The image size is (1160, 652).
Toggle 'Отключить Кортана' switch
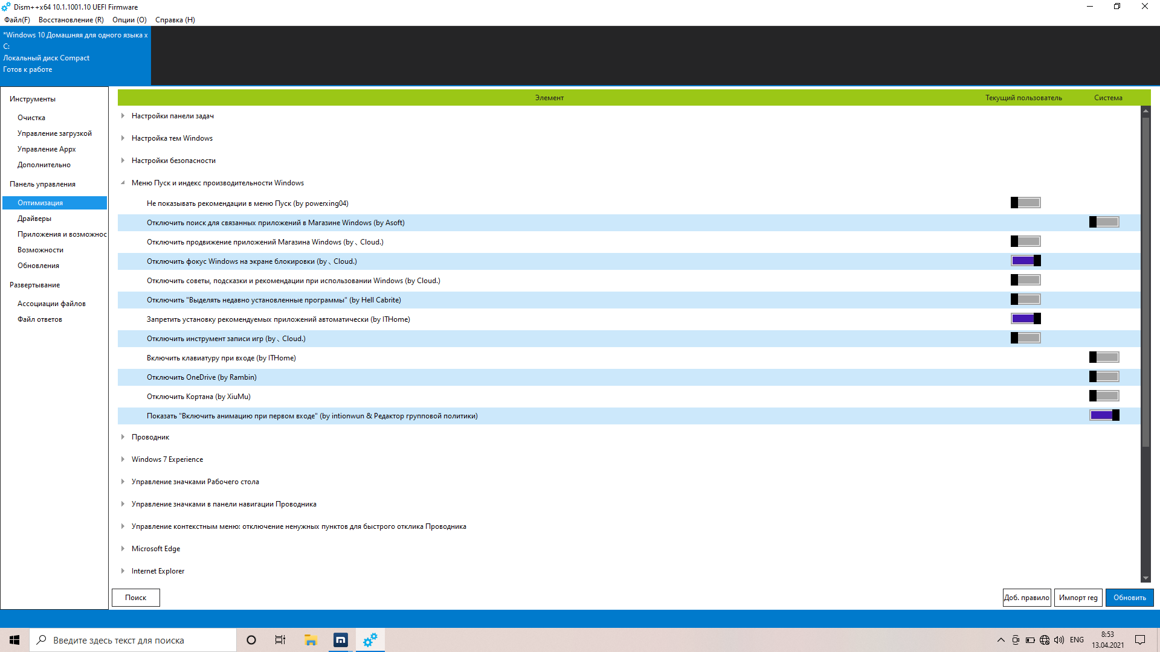(x=1104, y=396)
